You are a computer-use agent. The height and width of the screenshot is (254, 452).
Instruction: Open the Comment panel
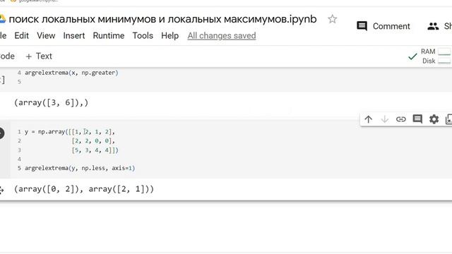[x=383, y=26]
